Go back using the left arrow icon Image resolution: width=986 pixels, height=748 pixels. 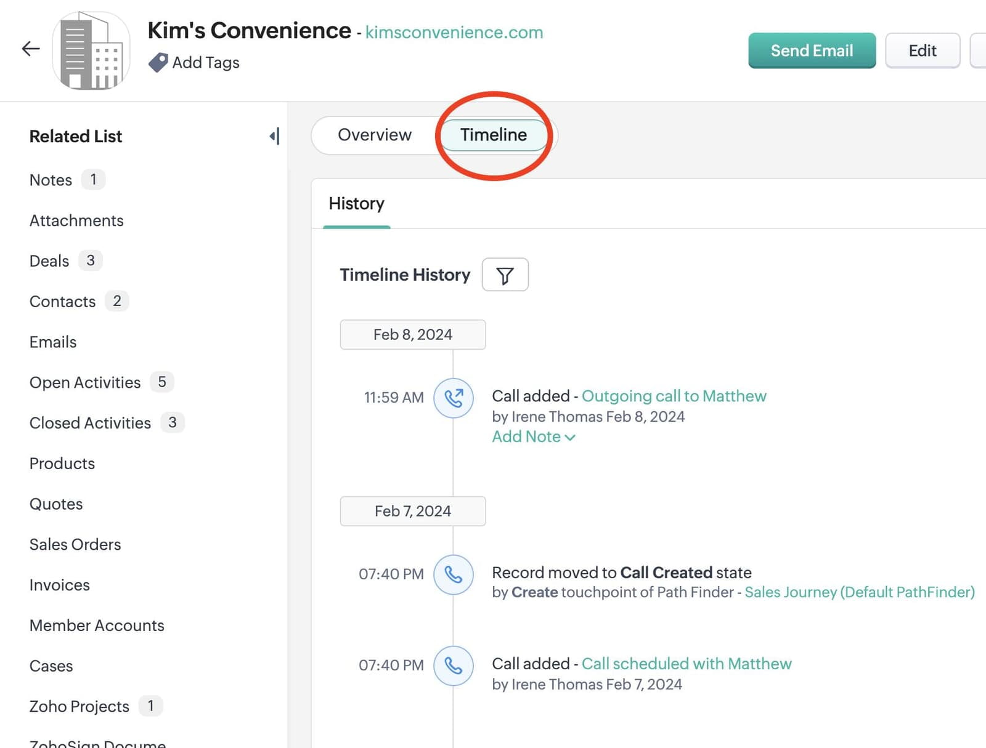point(31,49)
